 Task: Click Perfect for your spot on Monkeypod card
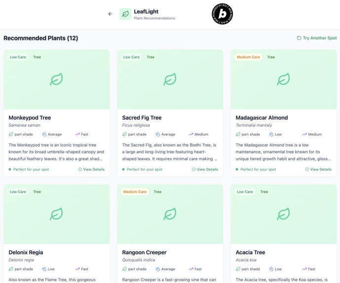[x=29, y=169]
